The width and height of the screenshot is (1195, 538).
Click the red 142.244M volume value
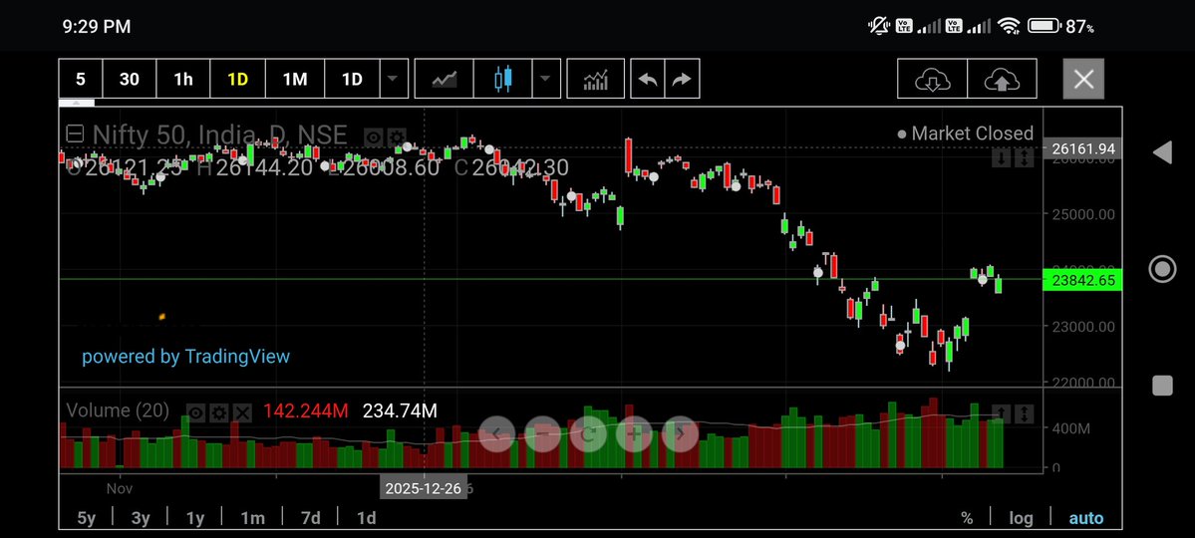[x=306, y=411]
